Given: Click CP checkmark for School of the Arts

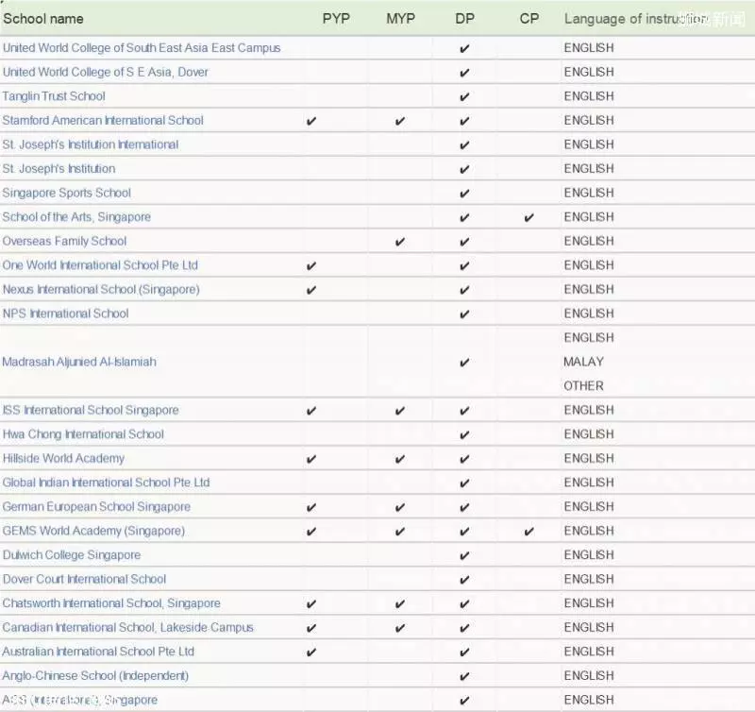Looking at the screenshot, I should coord(528,218).
